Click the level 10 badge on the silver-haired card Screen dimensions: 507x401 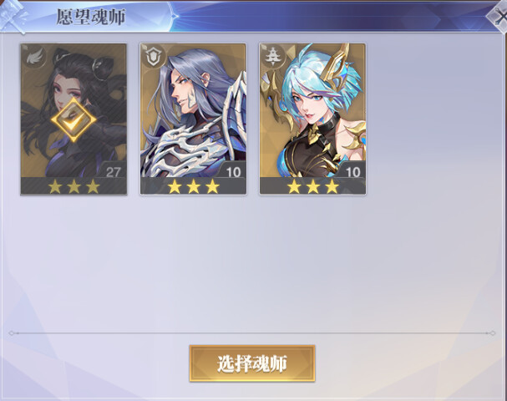[233, 172]
